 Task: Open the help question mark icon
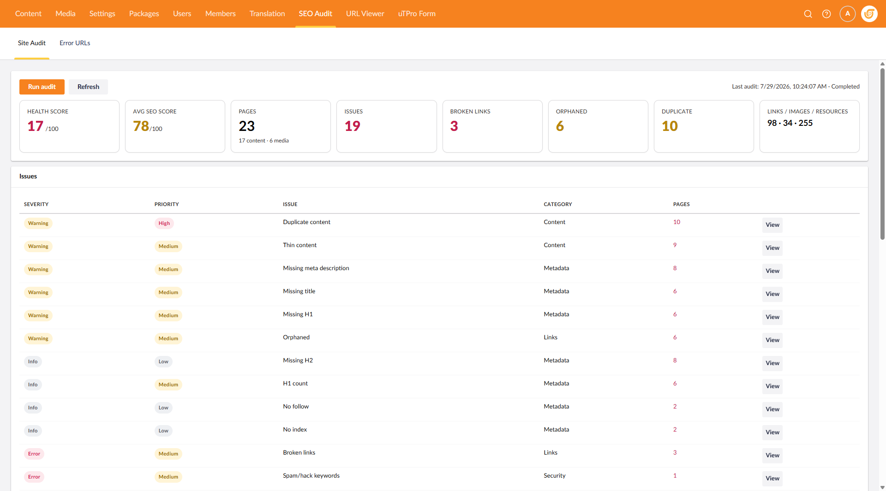pyautogui.click(x=826, y=14)
